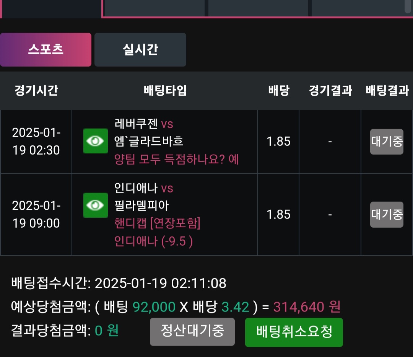Image resolution: width=413 pixels, height=357 pixels.
Task: Click the scrollbar at the top right
Action: pos(408,6)
